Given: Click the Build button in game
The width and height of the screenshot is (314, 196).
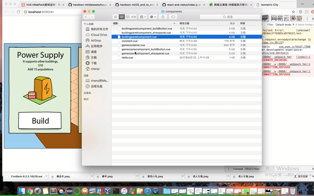Looking at the screenshot, I should click(40, 120).
